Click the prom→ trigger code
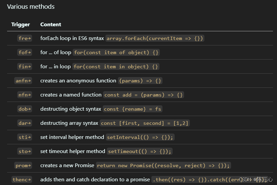 pos(23,165)
